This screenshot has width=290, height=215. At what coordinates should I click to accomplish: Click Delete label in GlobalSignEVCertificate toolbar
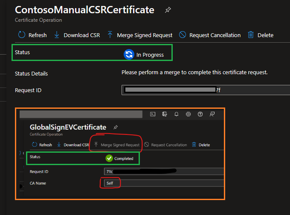pos(204,145)
